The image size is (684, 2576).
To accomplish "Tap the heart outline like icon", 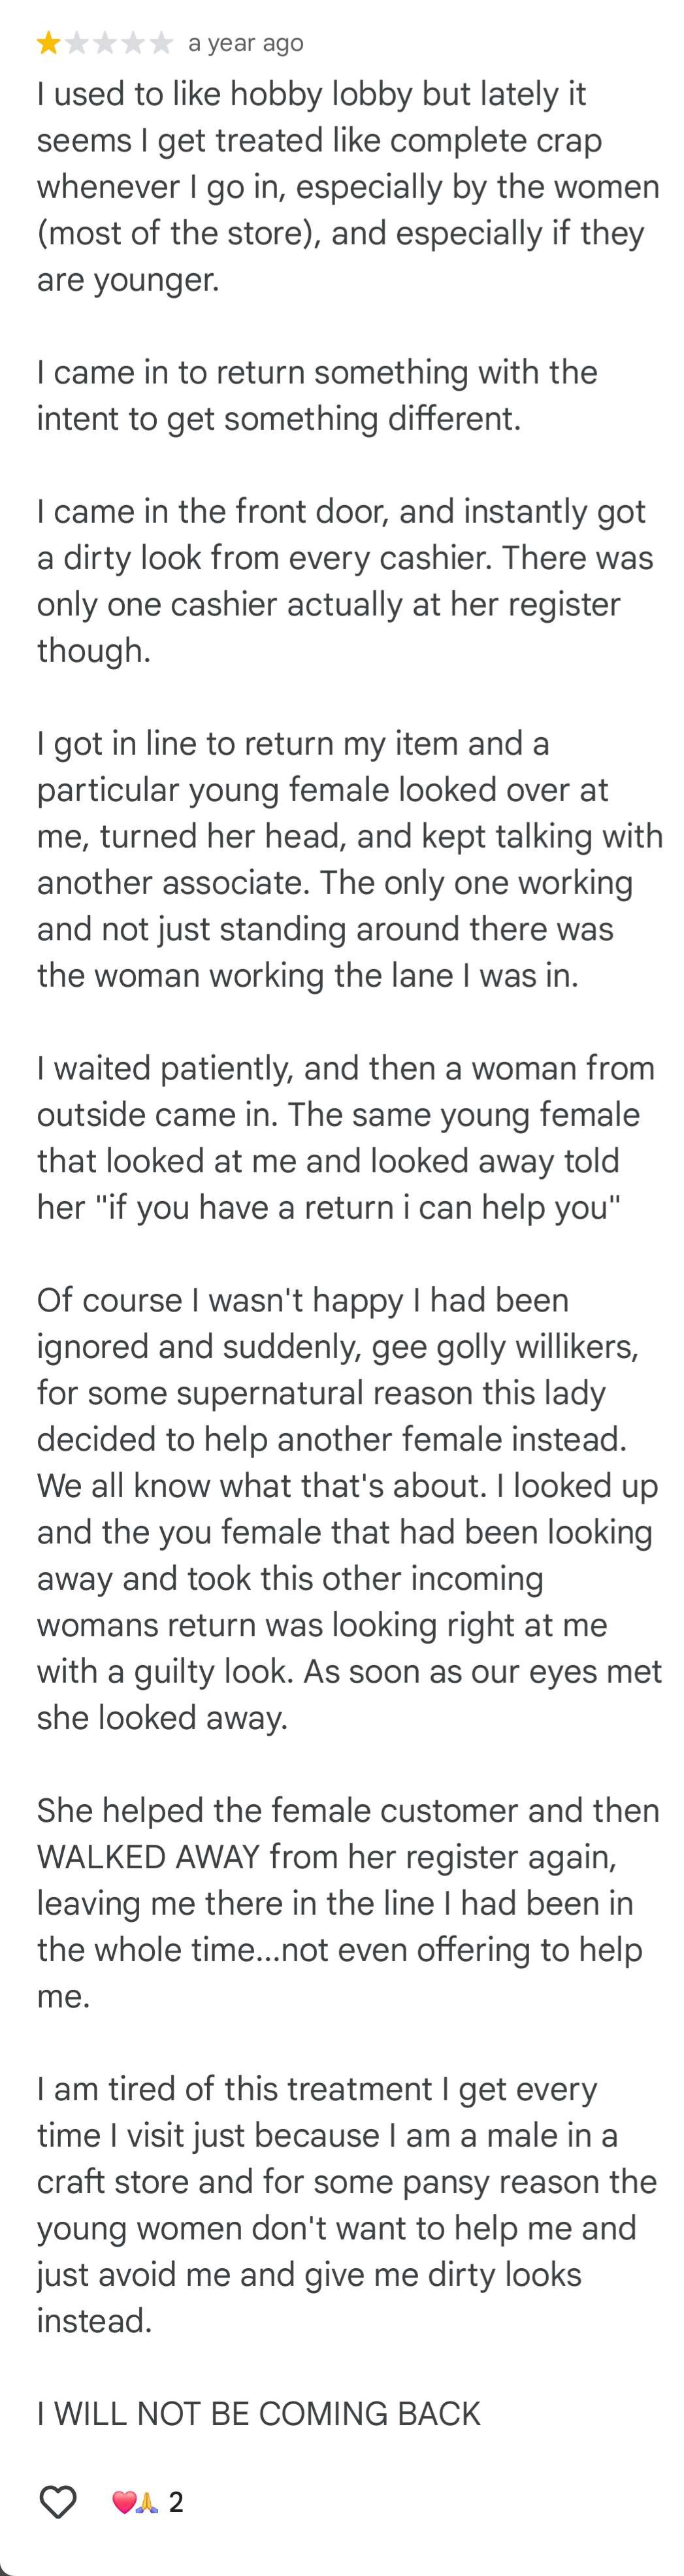I will click(x=58, y=2501).
